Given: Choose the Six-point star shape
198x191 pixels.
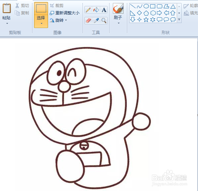Looking at the screenshot, I should (153, 20).
